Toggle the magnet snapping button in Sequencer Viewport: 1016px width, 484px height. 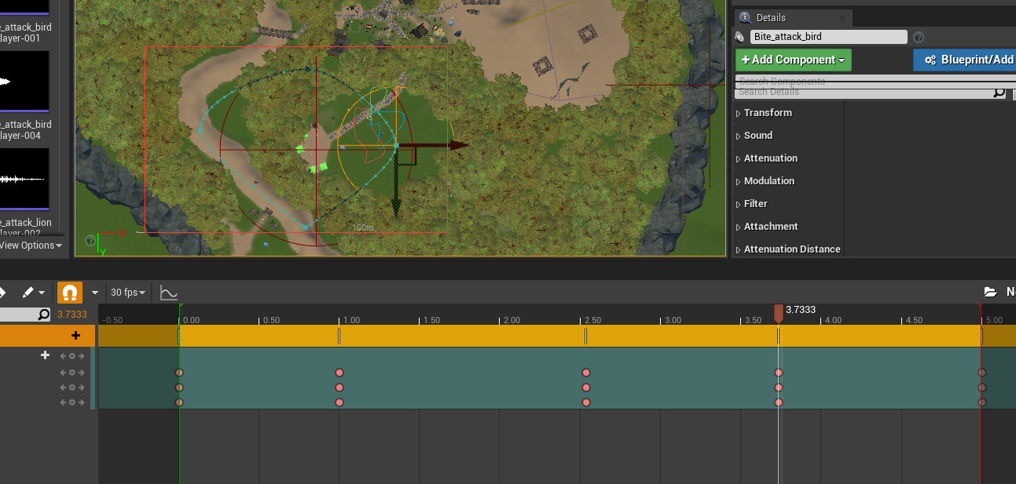click(69, 293)
